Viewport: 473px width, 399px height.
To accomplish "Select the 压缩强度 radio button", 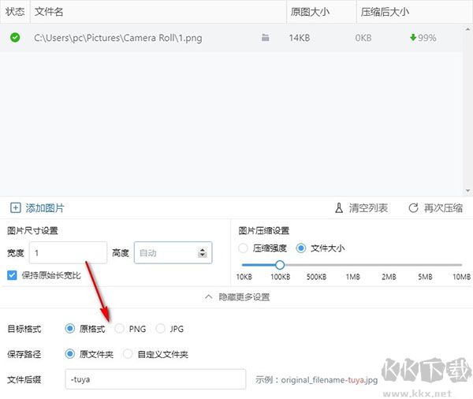I will (x=243, y=248).
